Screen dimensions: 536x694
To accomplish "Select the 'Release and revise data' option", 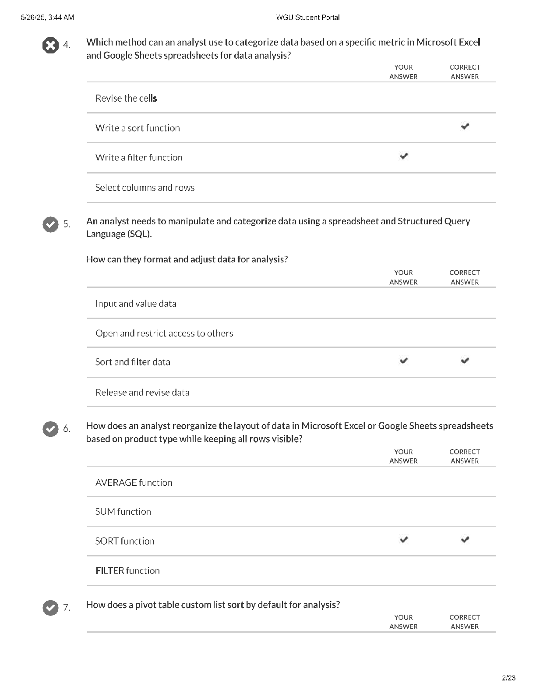I will coord(291,392).
